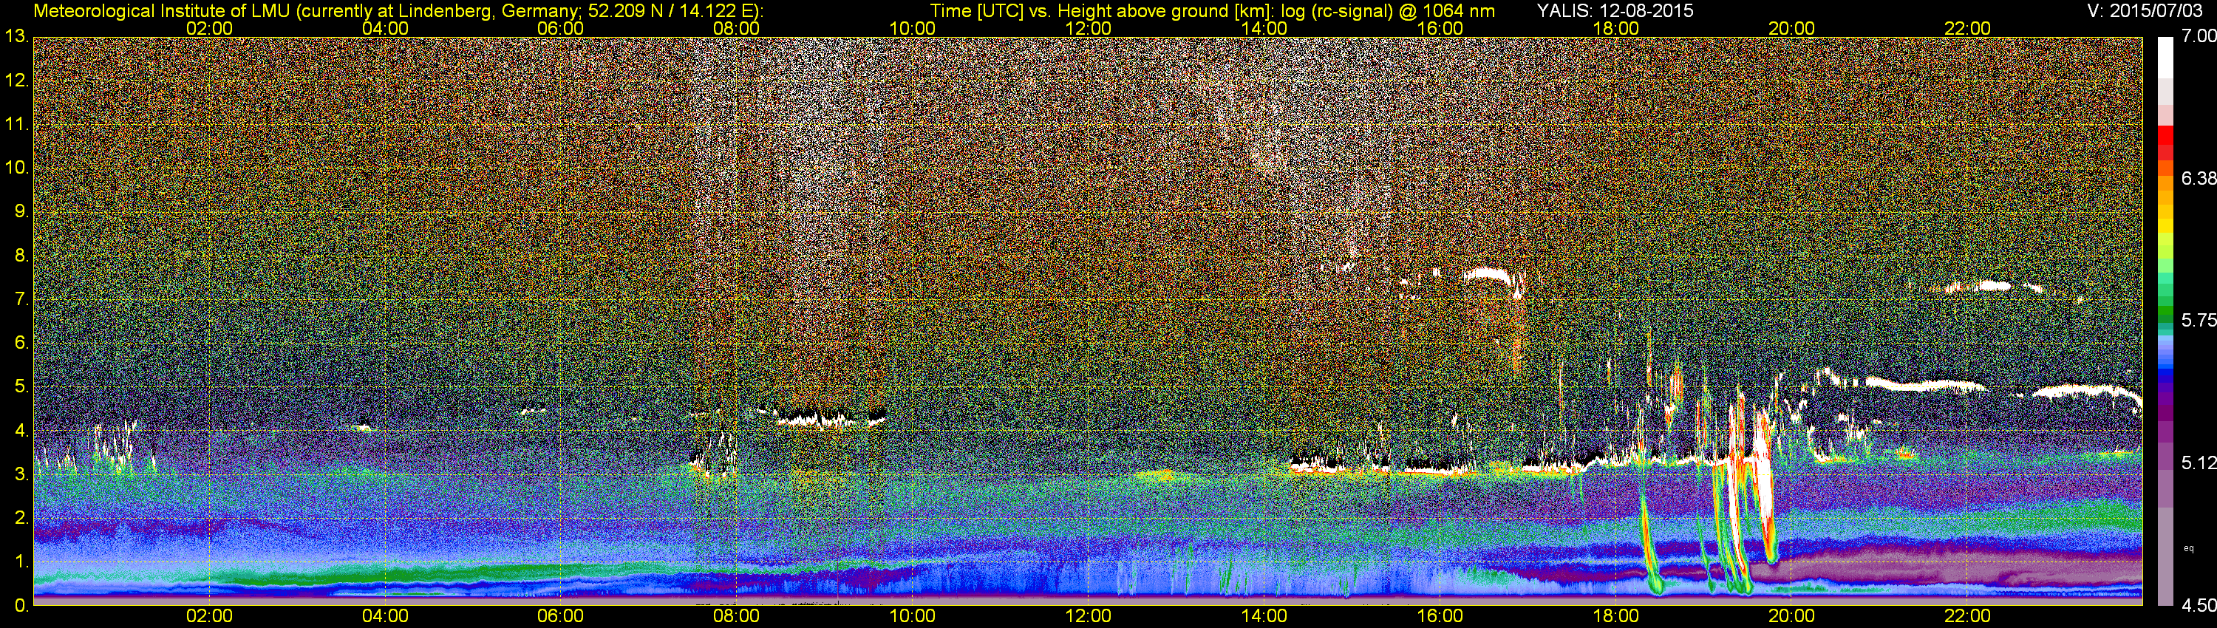Click the height axis label '5.'
The image size is (2217, 628).
[21, 386]
